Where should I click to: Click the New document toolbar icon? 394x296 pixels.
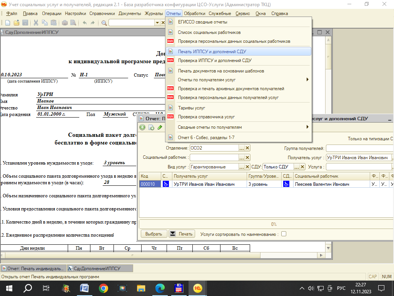(x=8, y=23)
